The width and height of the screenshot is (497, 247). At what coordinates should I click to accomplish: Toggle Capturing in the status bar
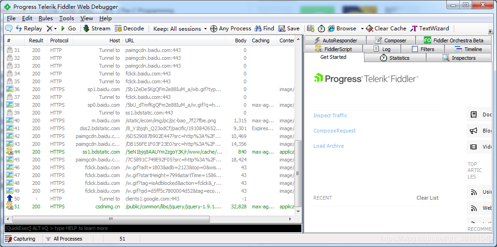(21, 239)
